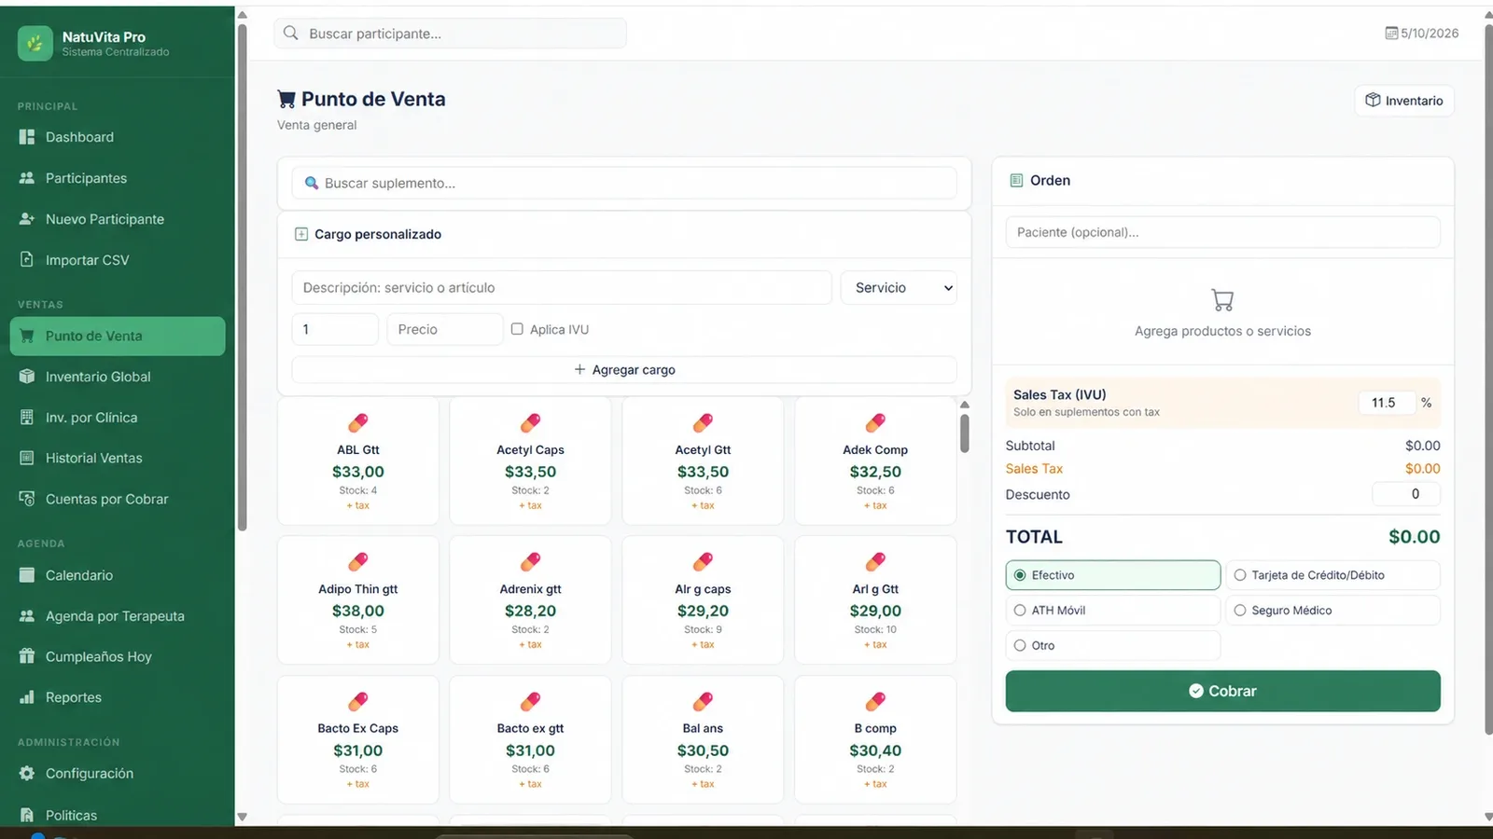Click the green Cobrar button
1493x839 pixels.
coord(1222,691)
